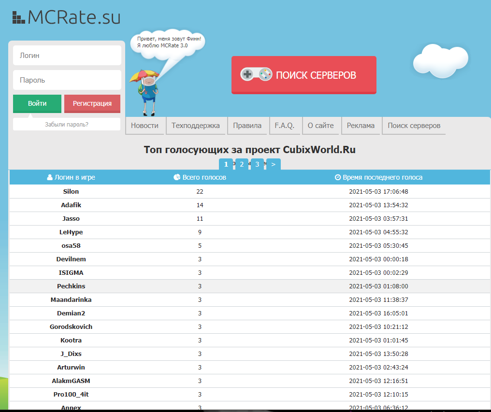Select the player name ISIGMA
This screenshot has height=412, width=491.
coord(71,273)
